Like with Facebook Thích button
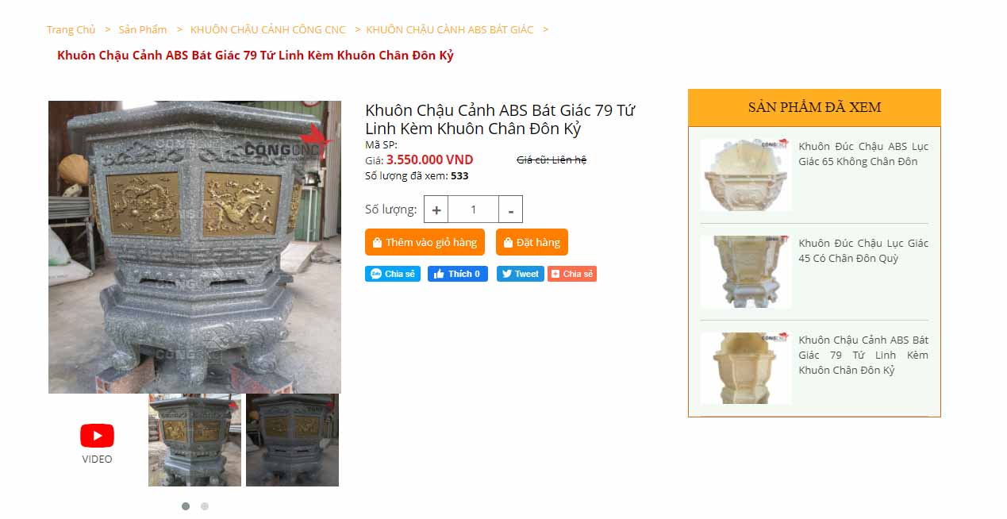This screenshot has height=519, width=1007. [458, 274]
